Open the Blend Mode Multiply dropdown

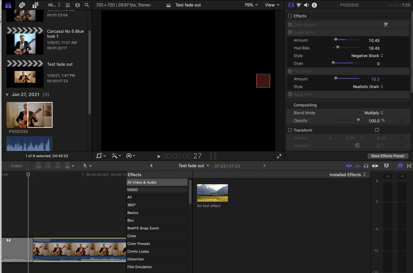pos(374,113)
